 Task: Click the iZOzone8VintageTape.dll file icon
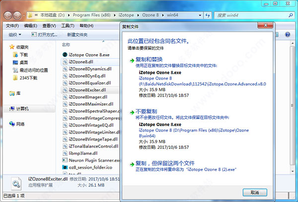(65, 139)
